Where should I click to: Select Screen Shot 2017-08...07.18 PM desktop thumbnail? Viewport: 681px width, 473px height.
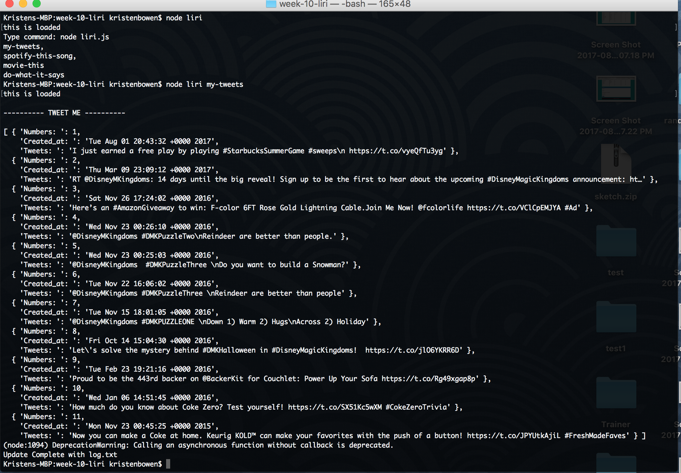click(x=616, y=18)
